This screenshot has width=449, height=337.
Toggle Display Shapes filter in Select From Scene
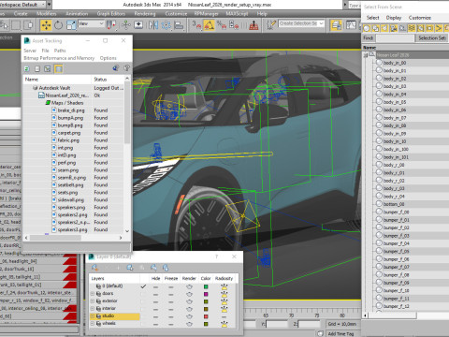(376, 28)
